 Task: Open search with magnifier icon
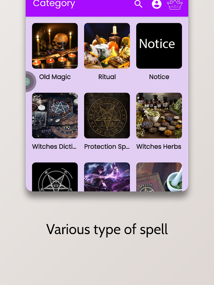coord(138,4)
